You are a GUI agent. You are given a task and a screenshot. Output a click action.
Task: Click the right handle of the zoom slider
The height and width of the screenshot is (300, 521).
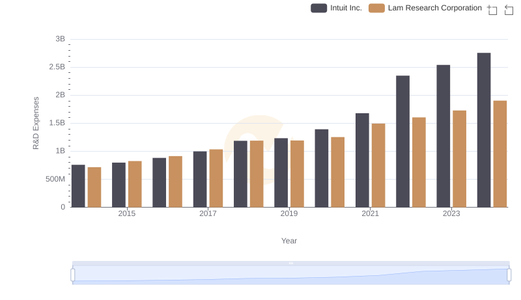coord(509,275)
